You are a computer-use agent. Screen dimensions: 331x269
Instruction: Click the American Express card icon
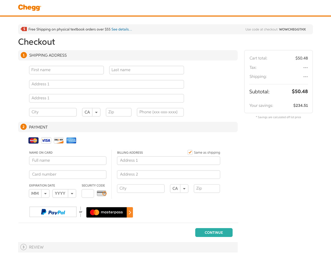[71, 140]
